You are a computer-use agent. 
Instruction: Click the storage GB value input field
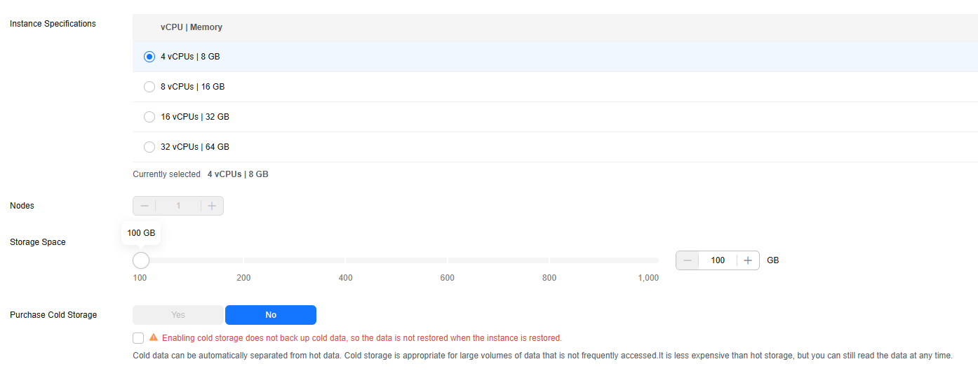point(718,260)
